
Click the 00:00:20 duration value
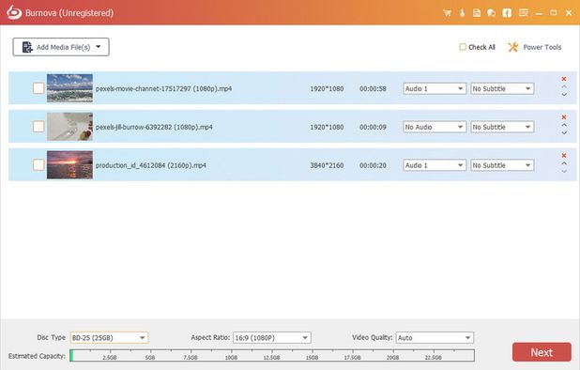pyautogui.click(x=373, y=165)
